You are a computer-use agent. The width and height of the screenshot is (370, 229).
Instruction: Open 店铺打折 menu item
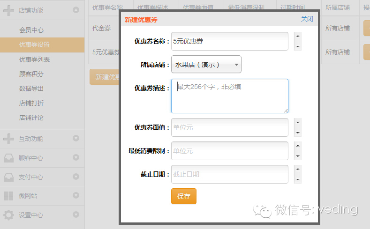tap(31, 103)
